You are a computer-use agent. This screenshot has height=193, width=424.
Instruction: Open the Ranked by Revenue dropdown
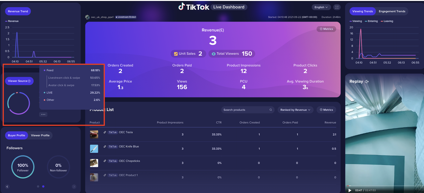[x=295, y=110]
